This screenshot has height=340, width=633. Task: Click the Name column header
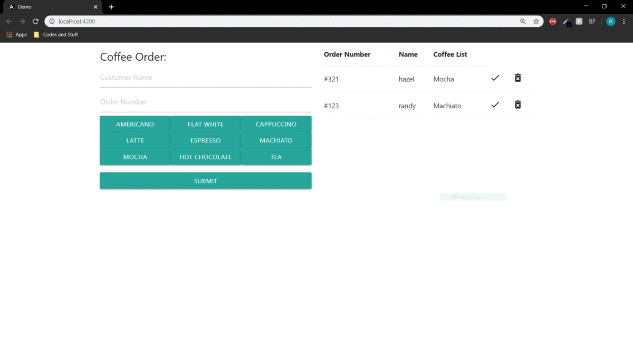coord(408,54)
